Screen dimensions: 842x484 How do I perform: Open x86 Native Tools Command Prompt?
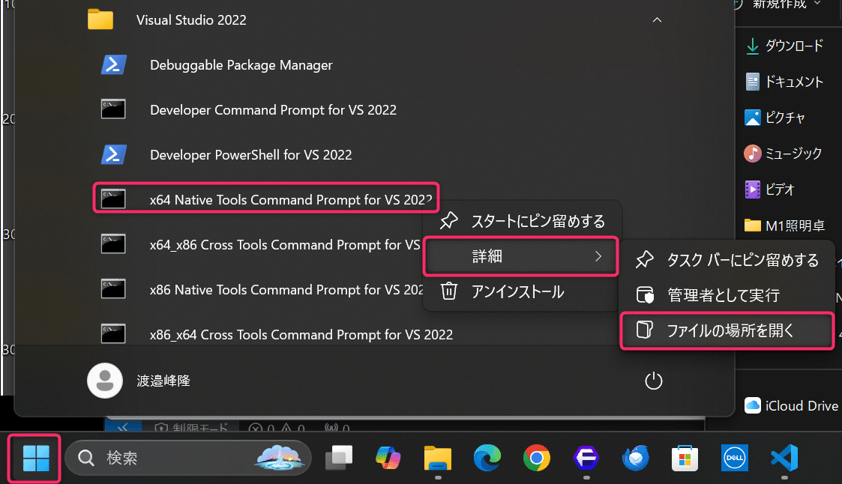[286, 290]
